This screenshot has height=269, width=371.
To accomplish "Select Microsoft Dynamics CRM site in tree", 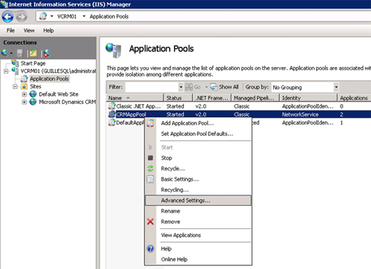I will [x=68, y=102].
